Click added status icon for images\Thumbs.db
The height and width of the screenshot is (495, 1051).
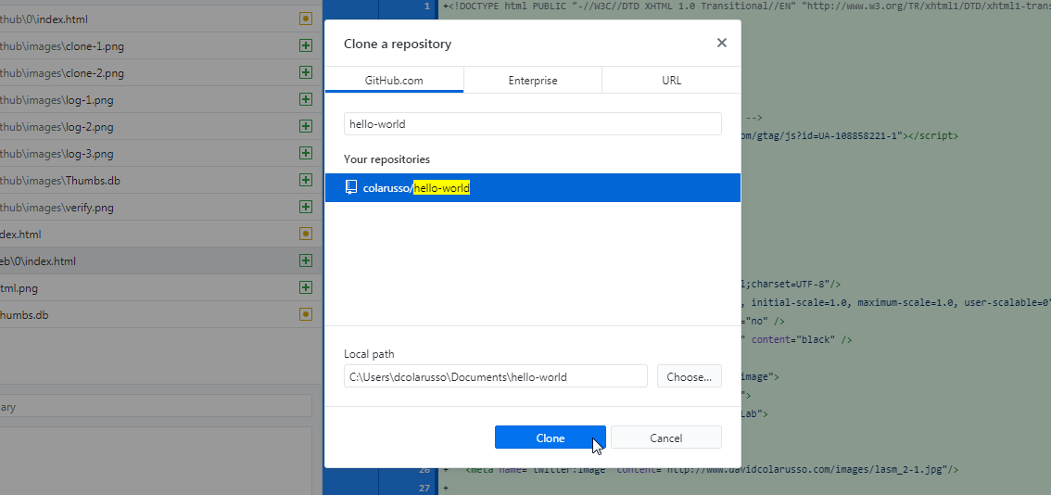(306, 180)
